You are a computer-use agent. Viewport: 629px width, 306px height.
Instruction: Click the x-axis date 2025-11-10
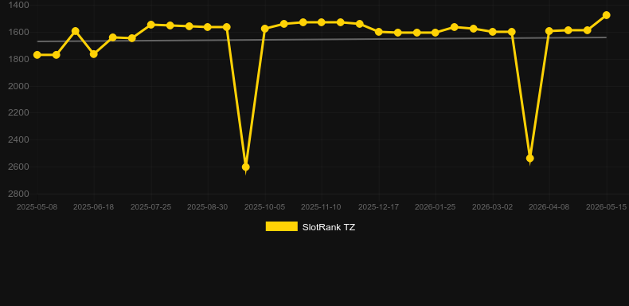tap(322, 207)
